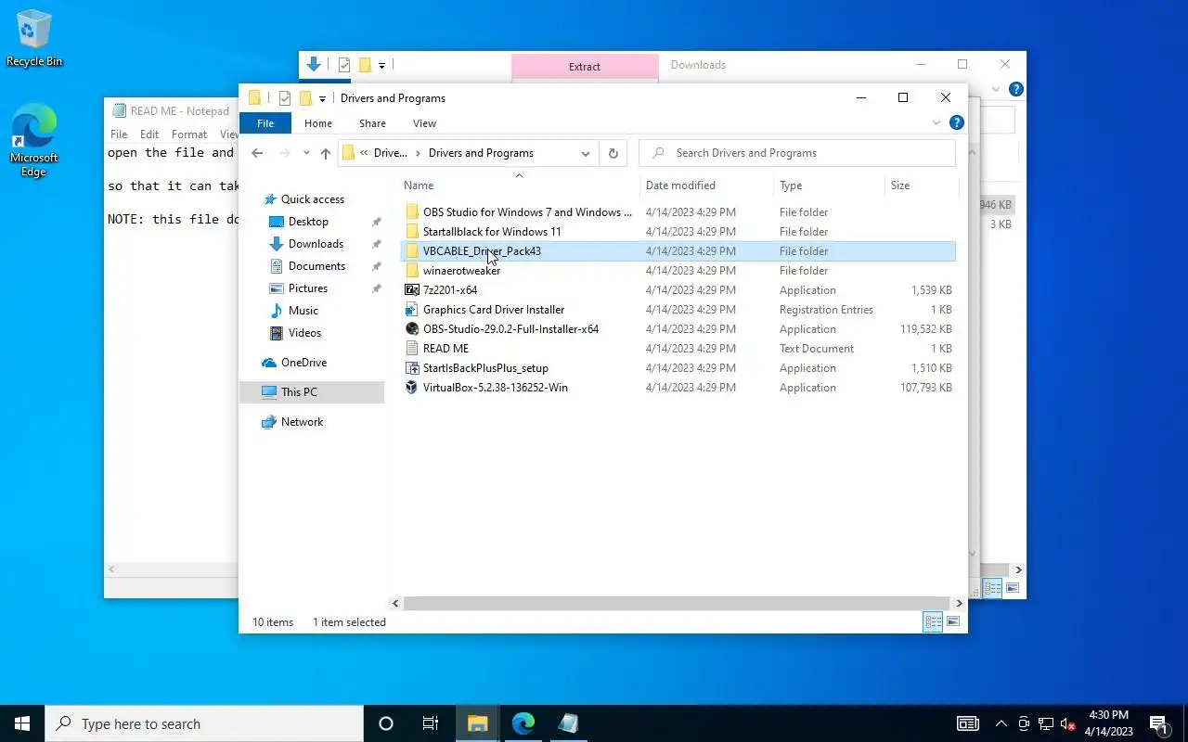Select the READ ME text document icon
This screenshot has height=742, width=1188.
[412, 349]
